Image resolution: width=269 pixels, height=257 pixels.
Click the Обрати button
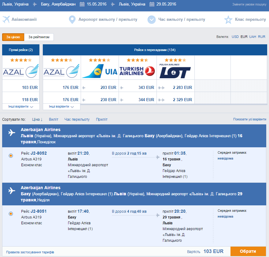click(248, 251)
